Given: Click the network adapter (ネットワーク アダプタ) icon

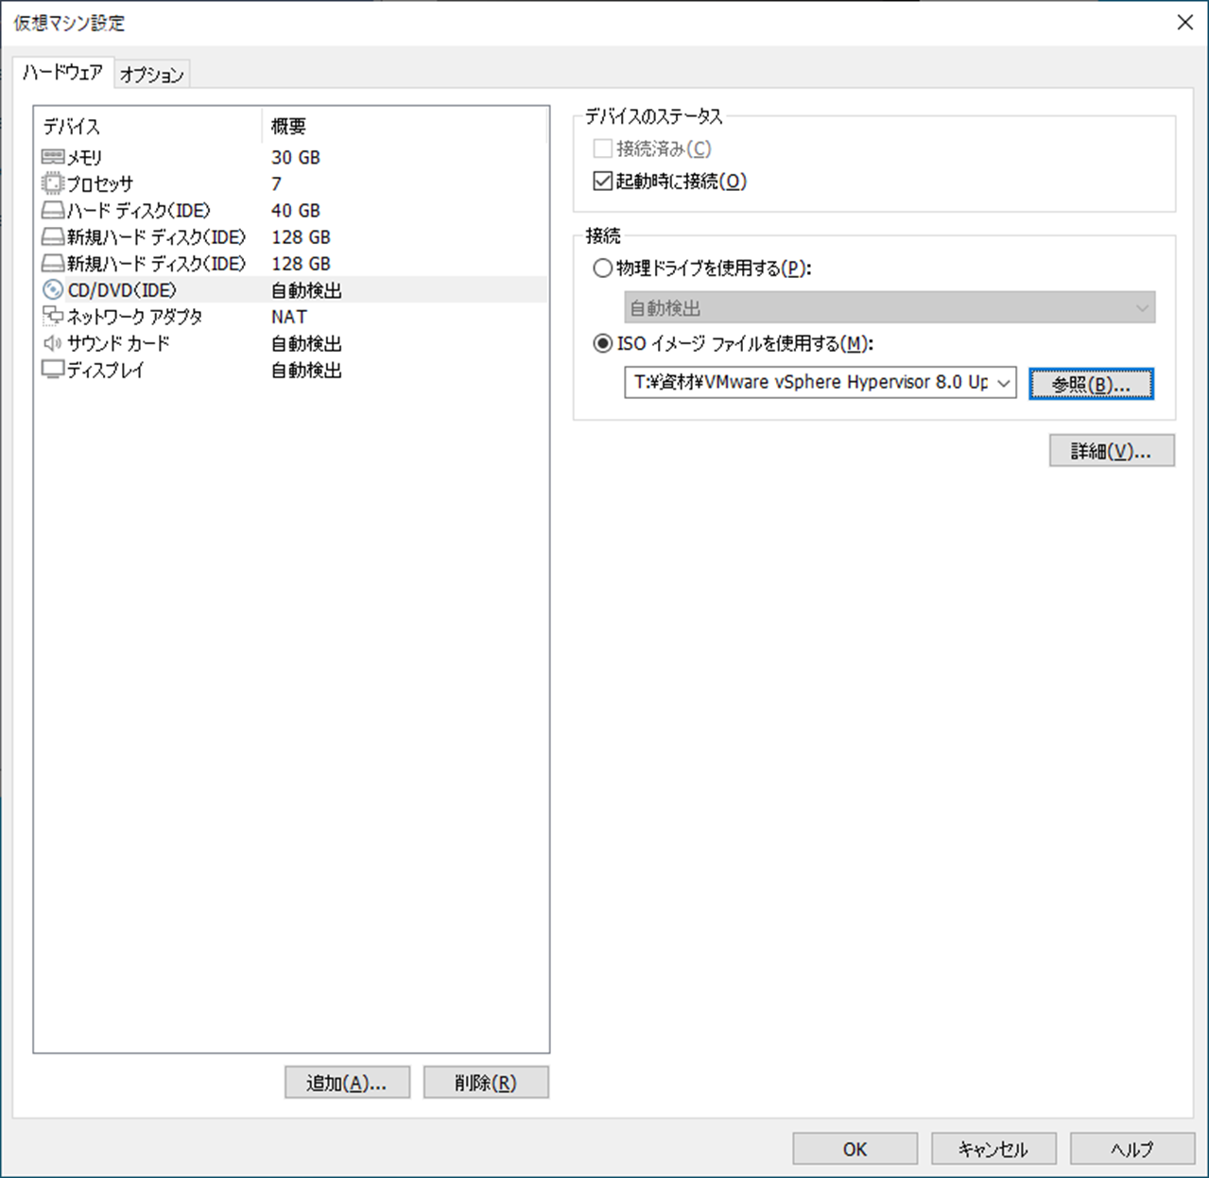Looking at the screenshot, I should [x=53, y=316].
